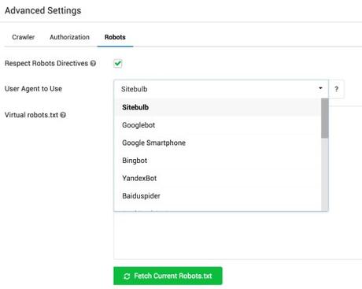
Task: Click the Advanced Settings heading
Action: (x=43, y=10)
